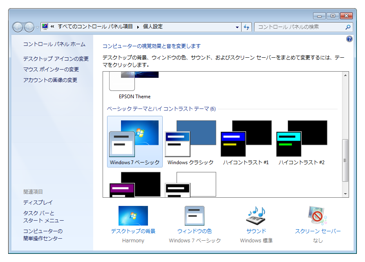Click the refresh icon beside address bar
Image resolution: width=365 pixels, height=262 pixels.
(246, 27)
